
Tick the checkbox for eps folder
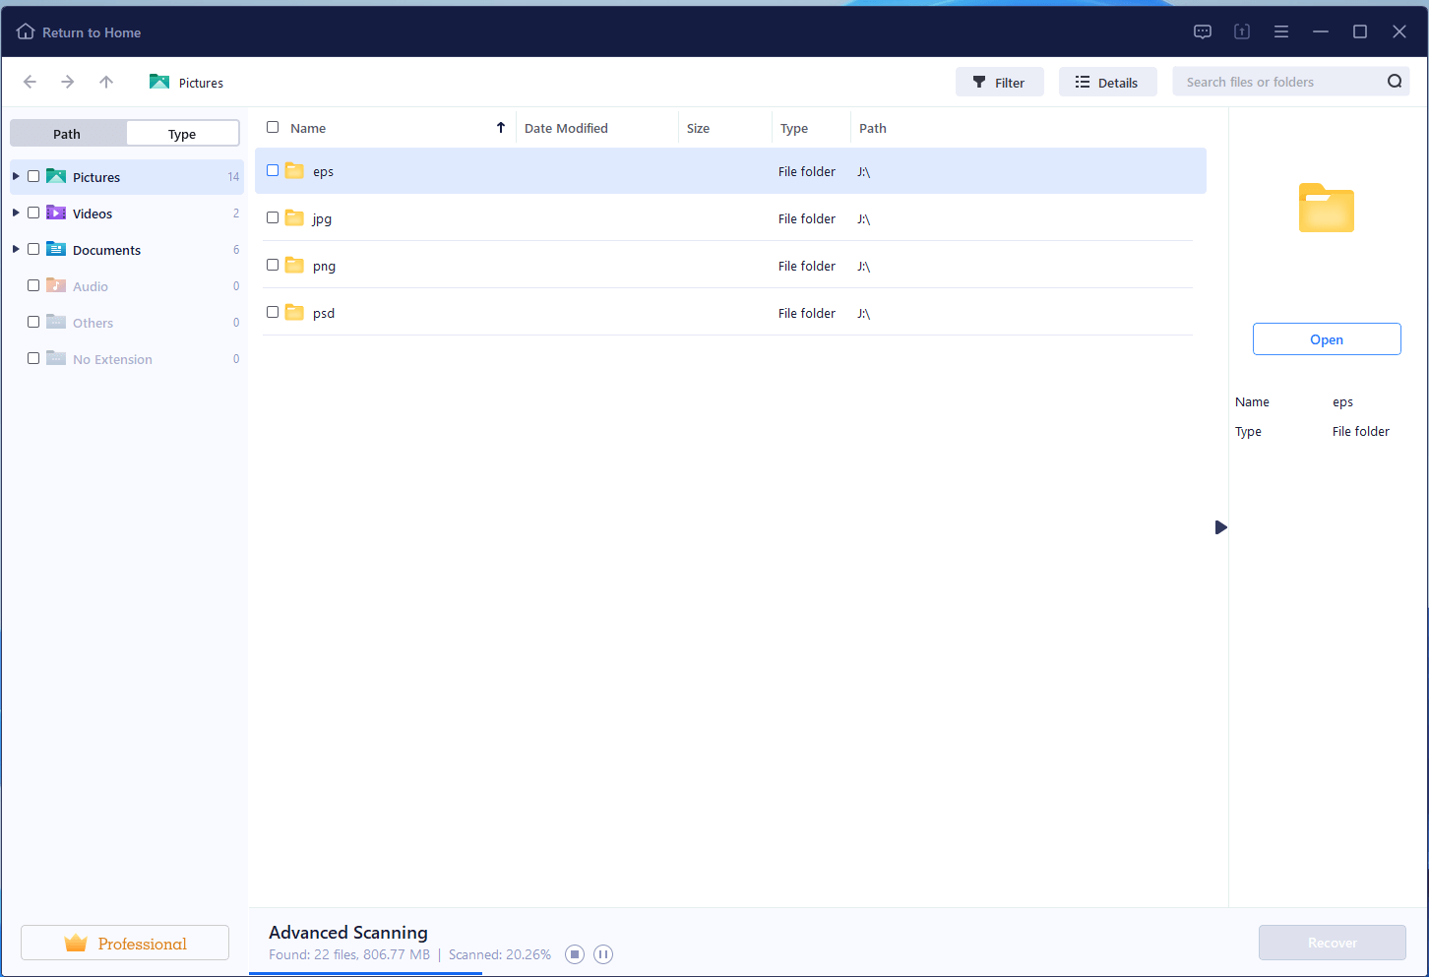click(x=273, y=170)
